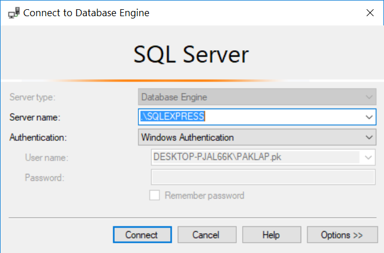Expand the Authentication dropdown arrow
The width and height of the screenshot is (384, 253).
pyautogui.click(x=370, y=137)
